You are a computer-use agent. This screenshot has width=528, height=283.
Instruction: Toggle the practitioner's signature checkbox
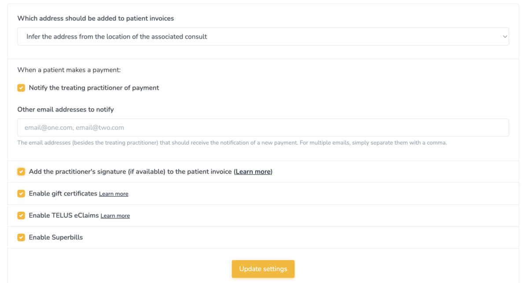pos(21,172)
